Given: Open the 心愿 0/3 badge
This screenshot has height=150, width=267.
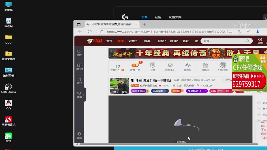Looking at the screenshot, I should pos(221,91).
